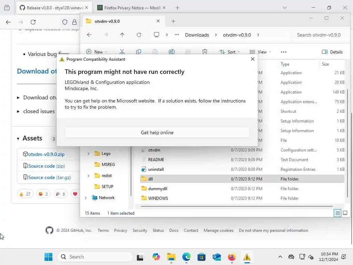The width and height of the screenshot is (353, 265).
Task: Close the Program Compatibility Assistant dialog
Action: (253, 59)
